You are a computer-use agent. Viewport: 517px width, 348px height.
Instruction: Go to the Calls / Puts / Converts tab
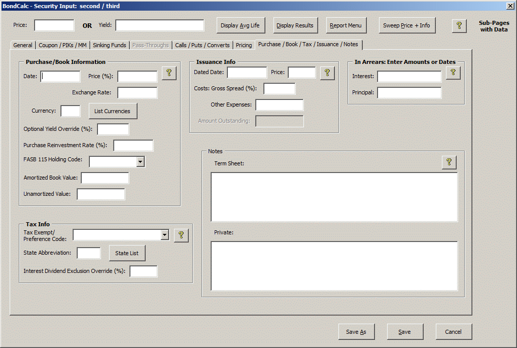[x=202, y=45]
